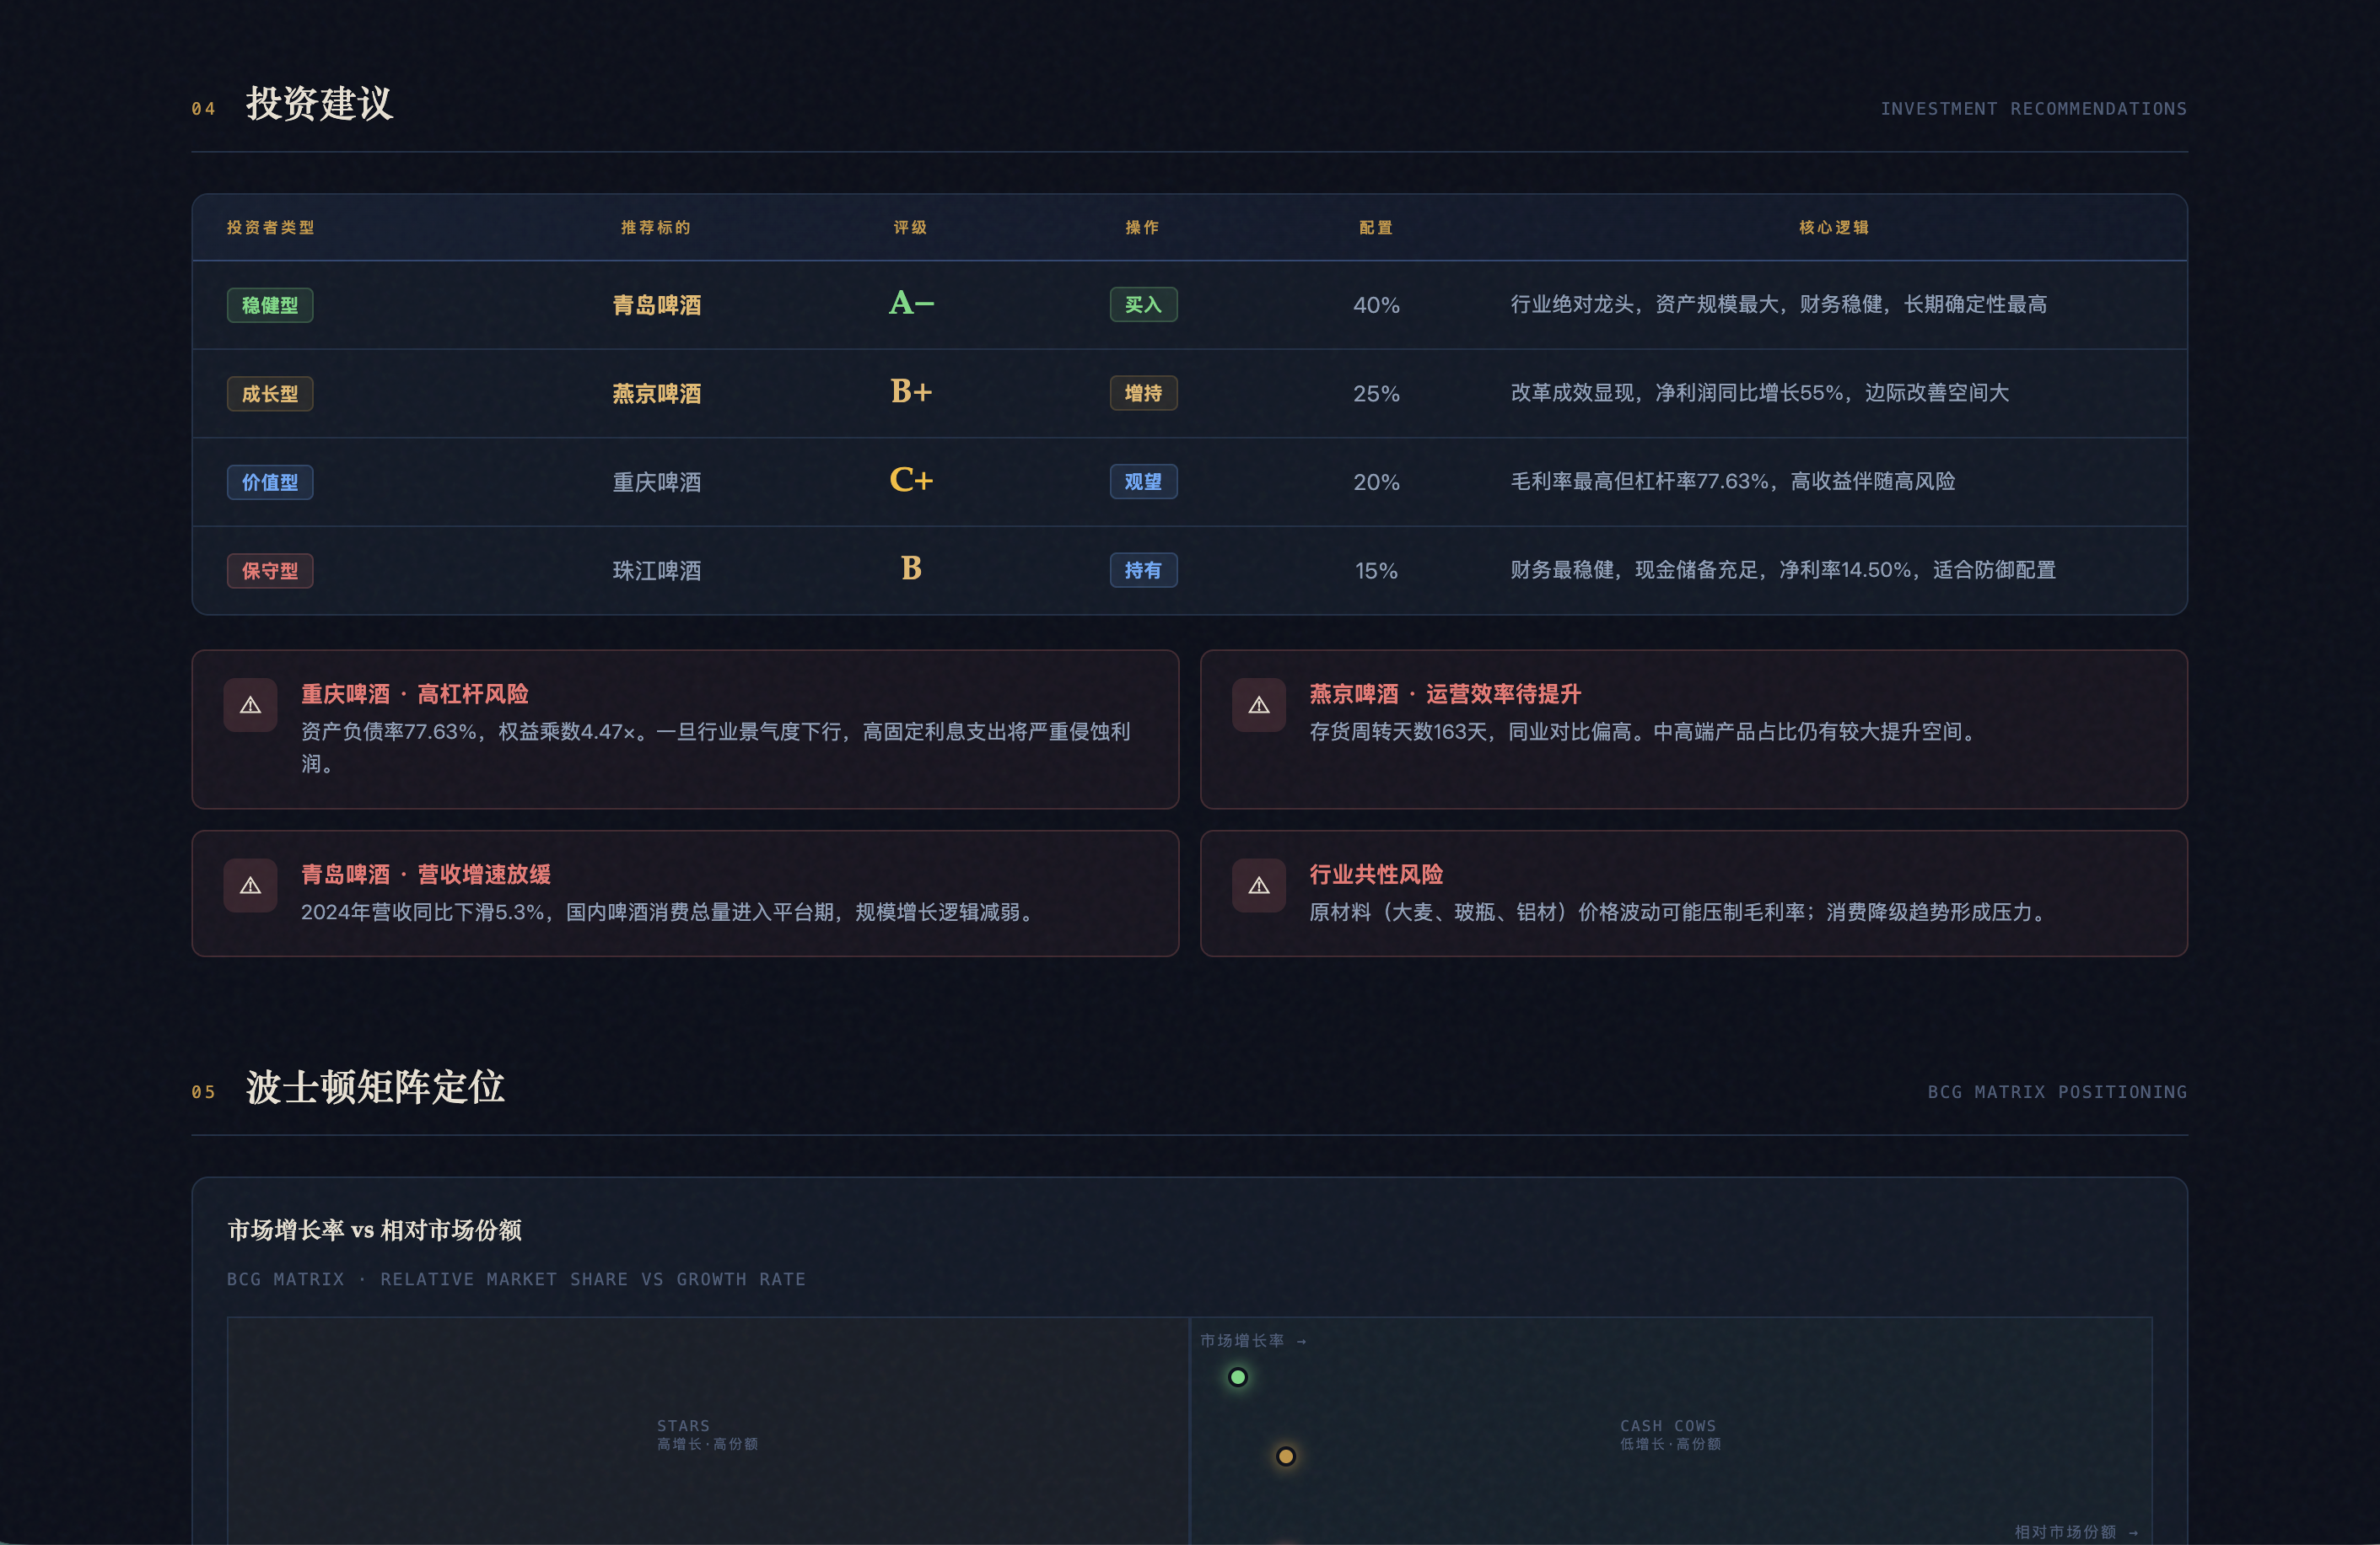Viewport: 2380px width, 1545px height.
Task: Click the 观望 action tag
Action: click(x=1143, y=481)
